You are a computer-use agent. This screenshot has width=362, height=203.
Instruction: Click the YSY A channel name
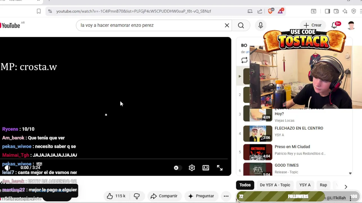279,135
